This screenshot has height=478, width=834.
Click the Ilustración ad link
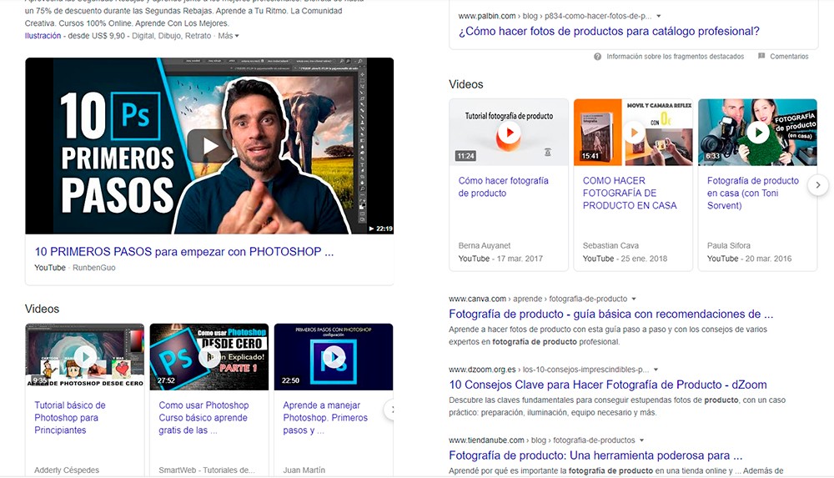click(x=43, y=36)
